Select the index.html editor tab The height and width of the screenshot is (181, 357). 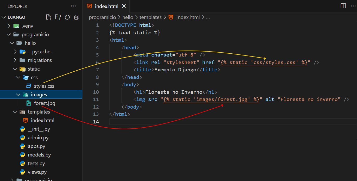pos(107,6)
